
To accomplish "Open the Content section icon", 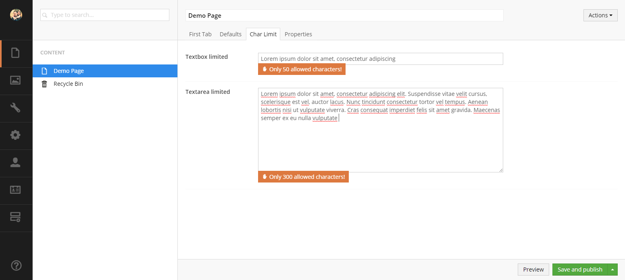I will [x=15, y=53].
